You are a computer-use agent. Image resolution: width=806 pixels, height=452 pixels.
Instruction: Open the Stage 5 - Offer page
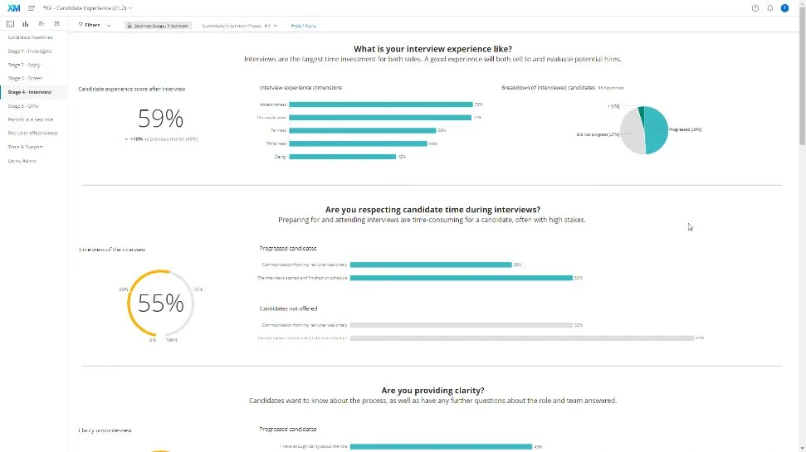click(23, 106)
